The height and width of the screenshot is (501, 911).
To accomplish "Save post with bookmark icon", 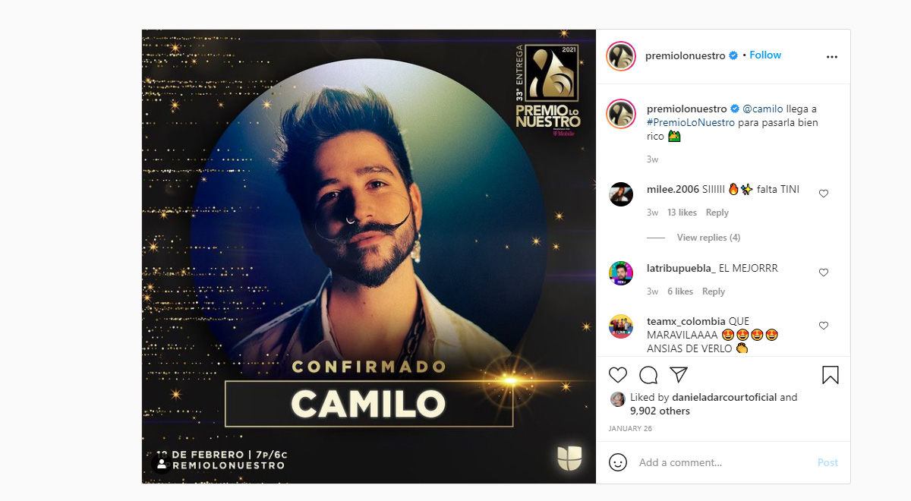I will [831, 375].
